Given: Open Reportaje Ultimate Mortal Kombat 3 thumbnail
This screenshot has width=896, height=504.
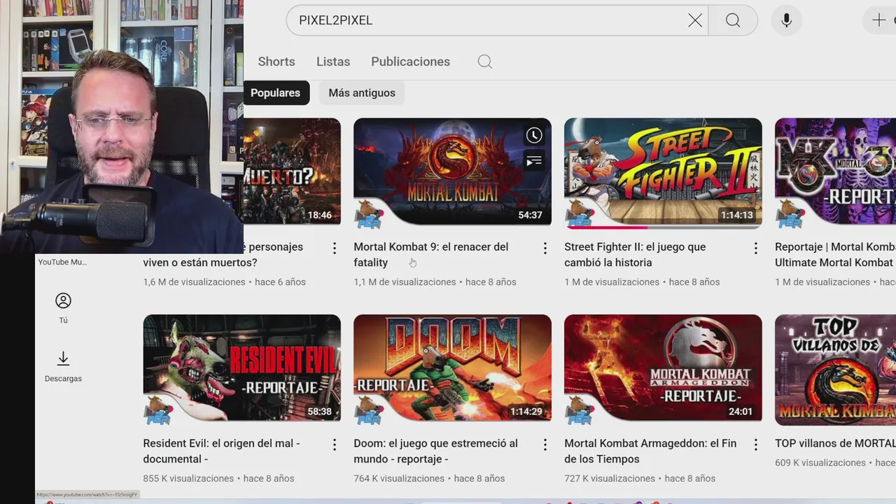Looking at the screenshot, I should [x=835, y=173].
